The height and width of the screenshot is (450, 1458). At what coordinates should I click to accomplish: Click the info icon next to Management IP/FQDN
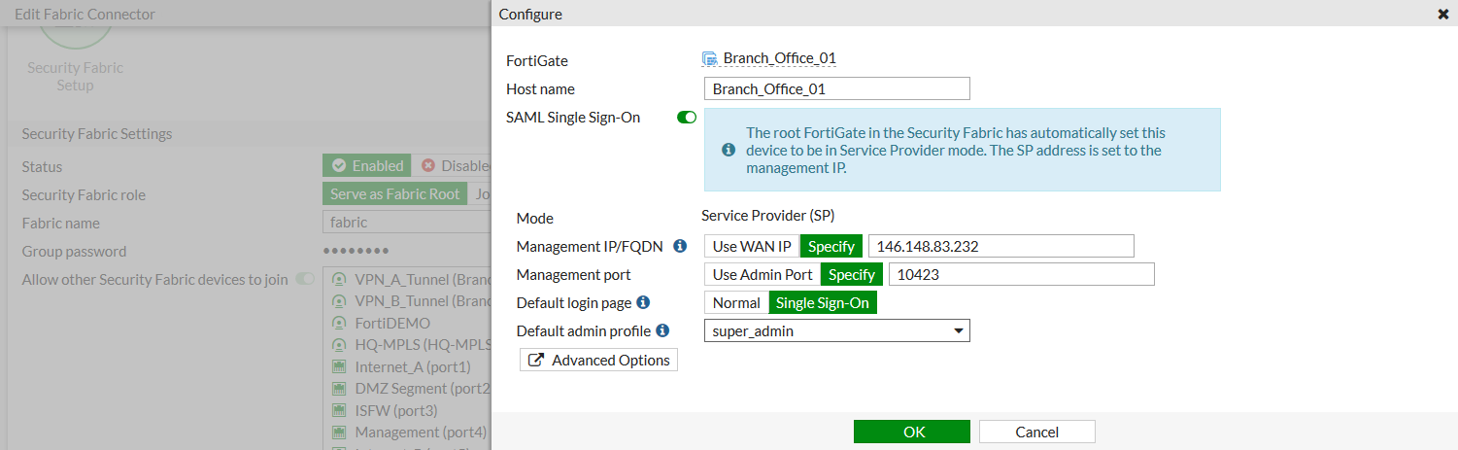point(680,246)
